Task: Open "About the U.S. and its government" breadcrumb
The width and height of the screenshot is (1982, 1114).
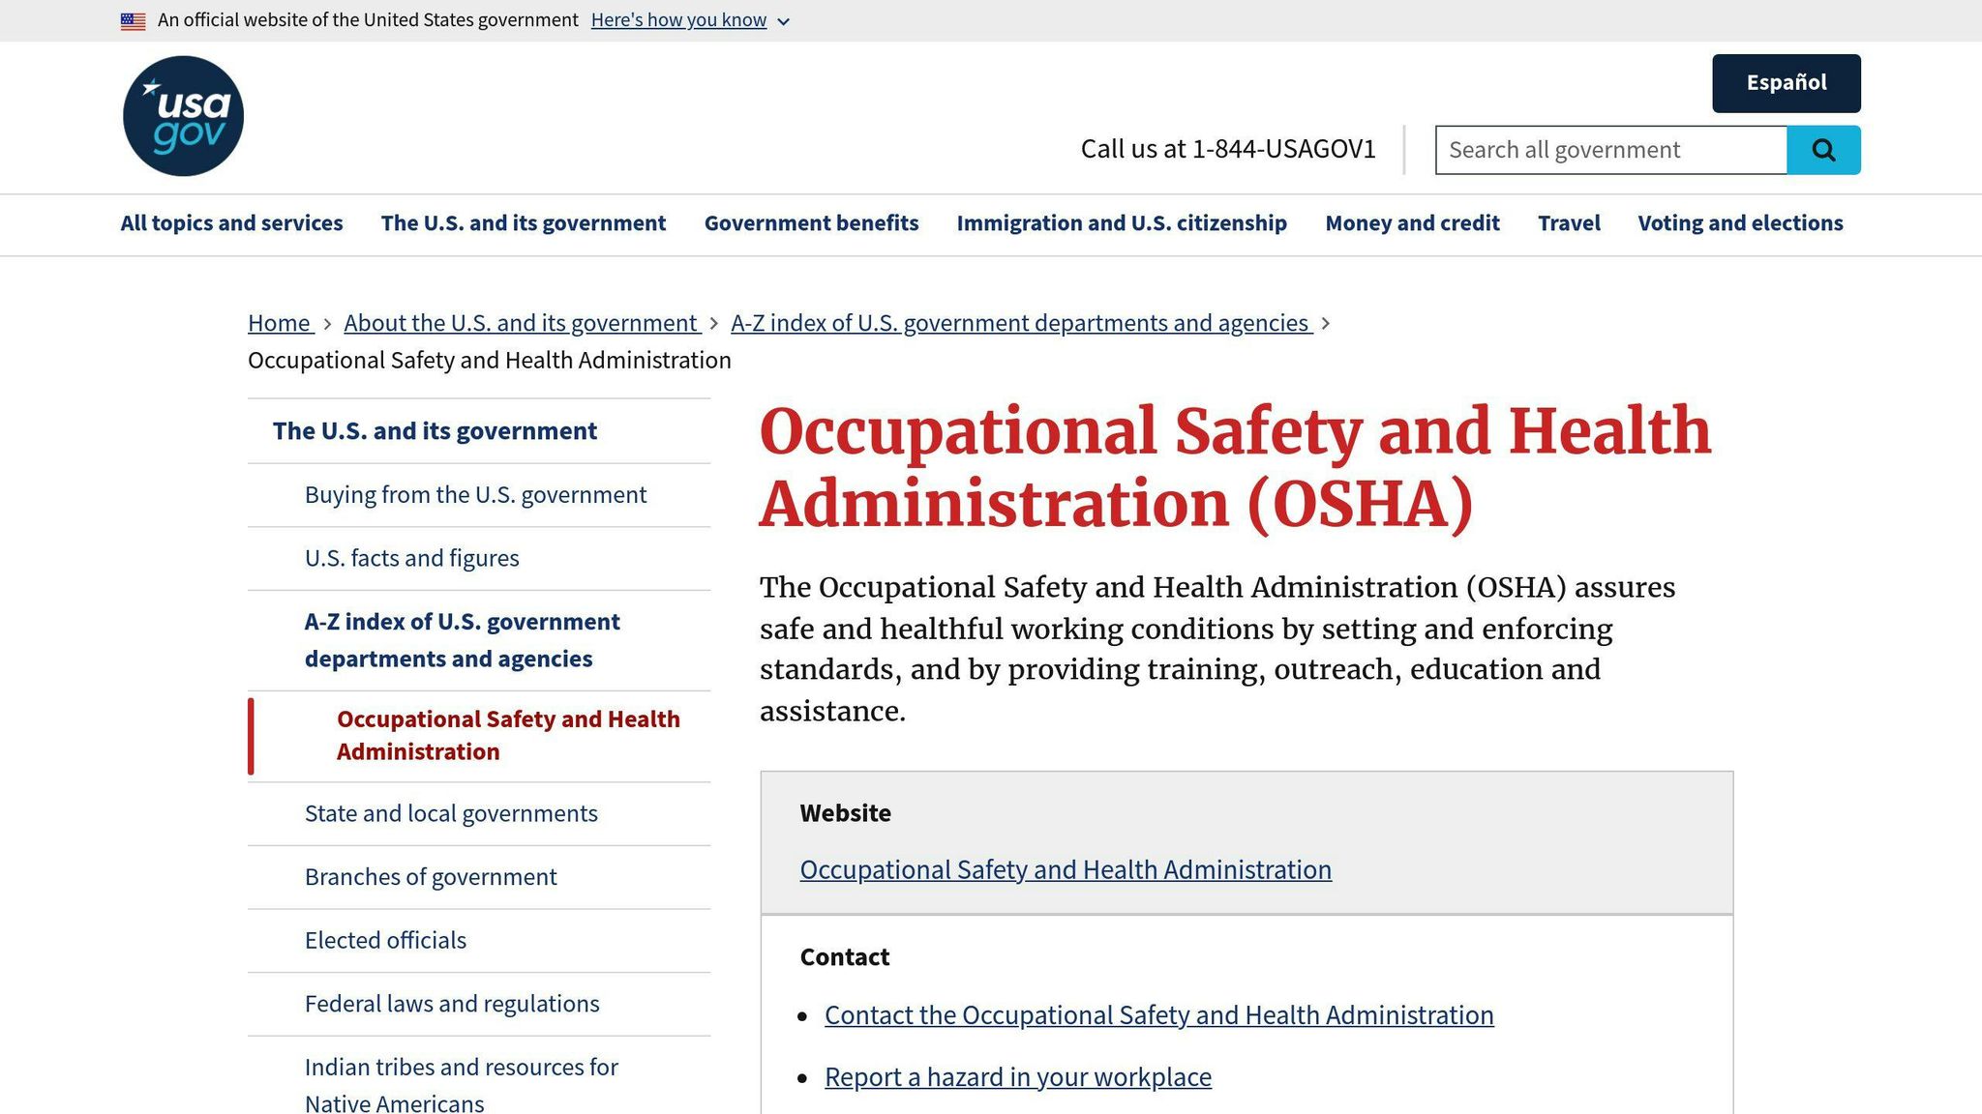Action: coord(522,323)
